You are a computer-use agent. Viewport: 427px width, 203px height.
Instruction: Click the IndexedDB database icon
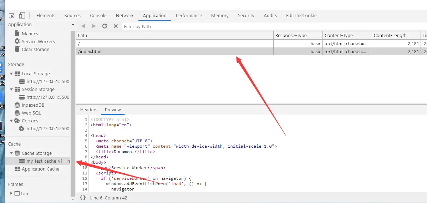17,105
